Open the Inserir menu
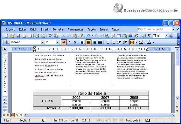The height and width of the screenshot is (124, 181). [45, 30]
